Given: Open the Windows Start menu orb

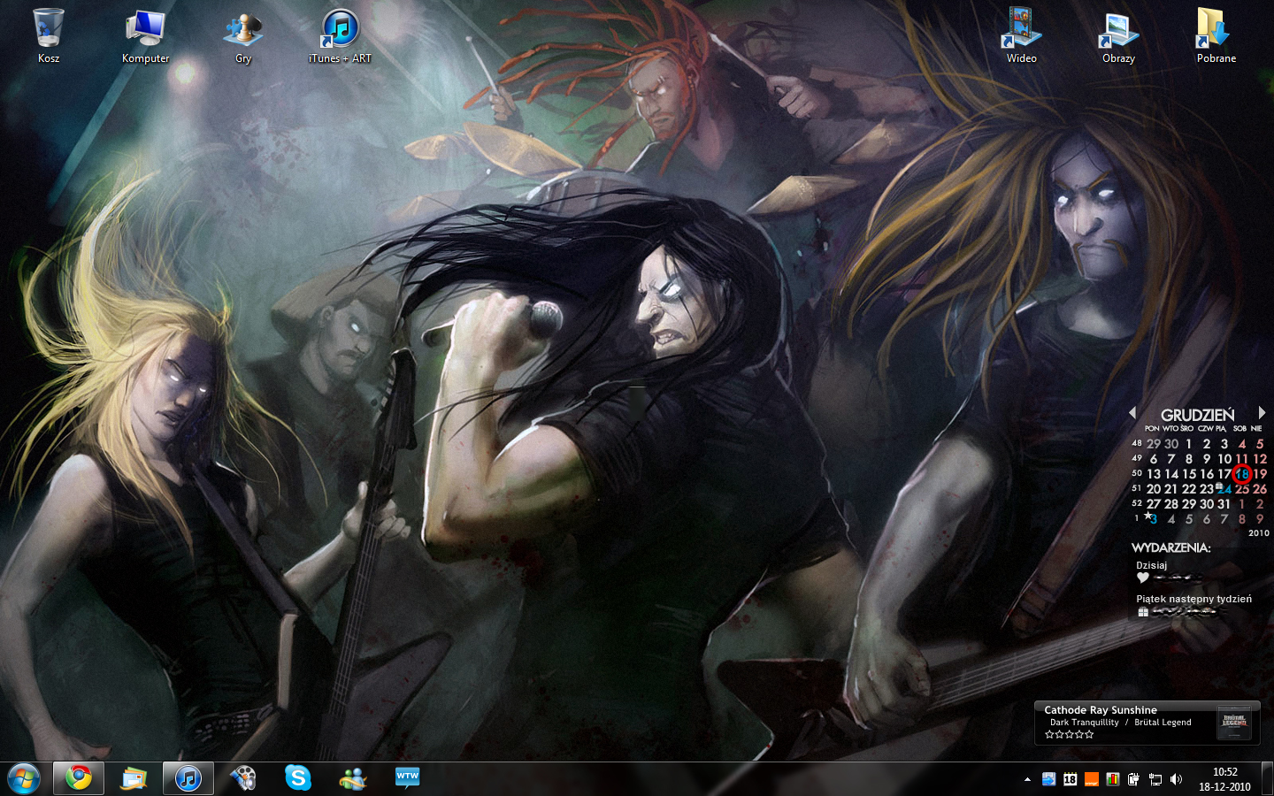Looking at the screenshot, I should coord(24,779).
